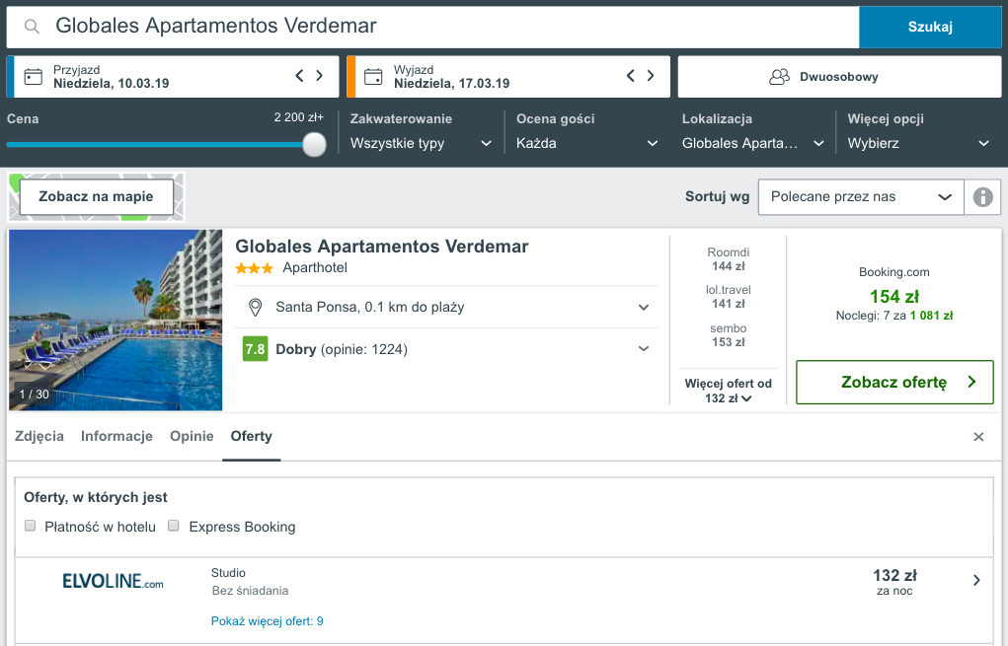This screenshot has height=646, width=1008.
Task: Click the search magnifier icon
Action: click(33, 27)
